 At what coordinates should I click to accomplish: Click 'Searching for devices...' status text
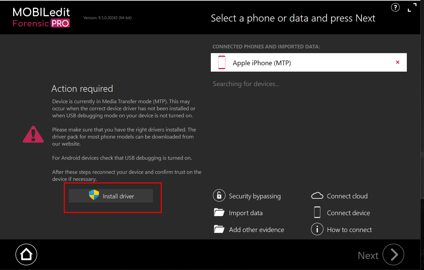coord(246,84)
